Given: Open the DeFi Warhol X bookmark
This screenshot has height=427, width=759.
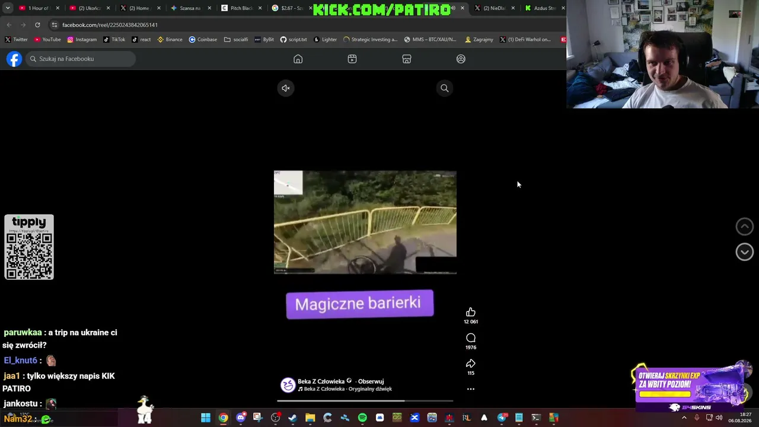Looking at the screenshot, I should [525, 40].
